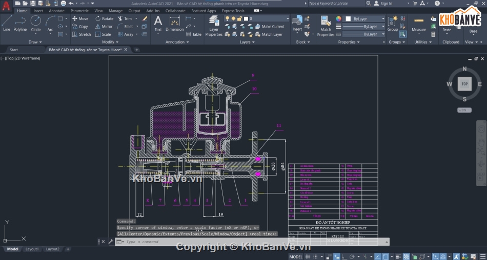The height and width of the screenshot is (260, 487).
Task: Expand the Modify panel
Action: tap(110, 42)
